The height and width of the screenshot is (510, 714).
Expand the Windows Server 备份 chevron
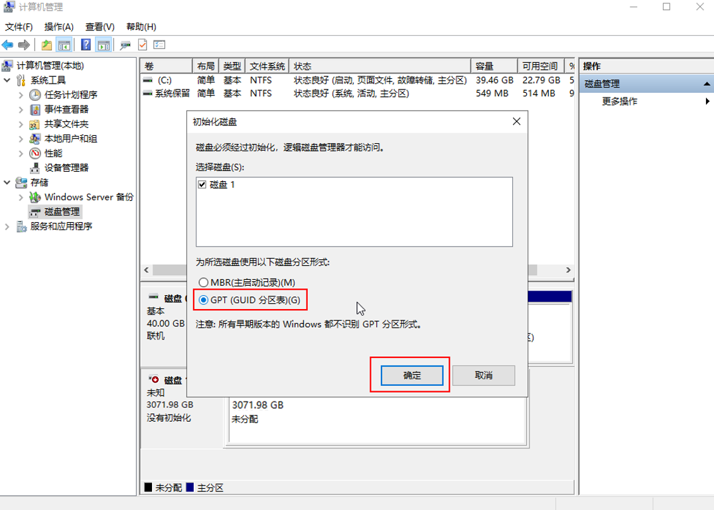(x=21, y=197)
